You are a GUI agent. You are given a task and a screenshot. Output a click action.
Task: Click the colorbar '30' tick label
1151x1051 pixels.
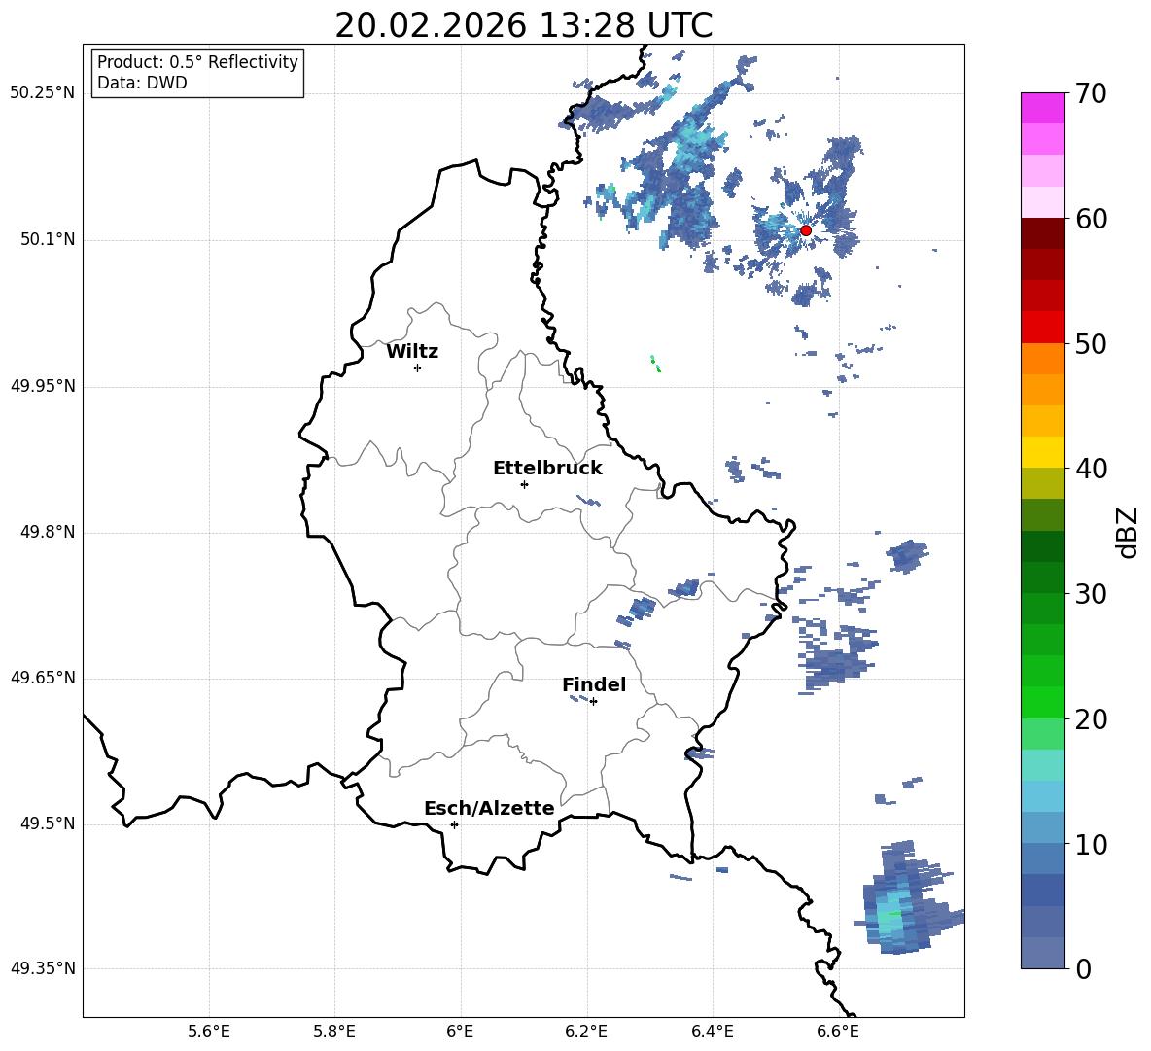[1091, 594]
